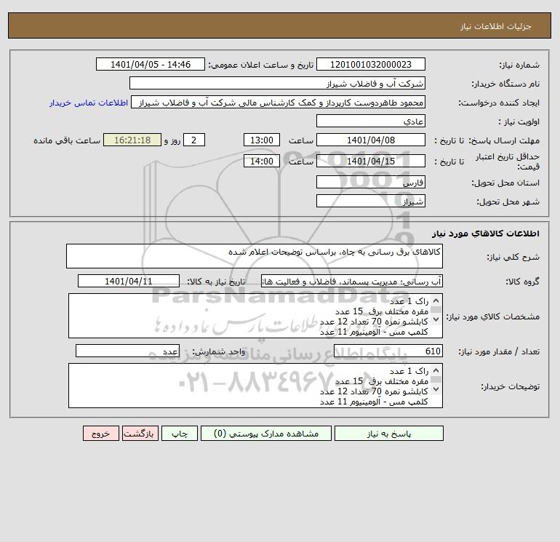Open 'اطلاعات تماس خریدار' link
Image resolution: width=560 pixels, height=542 pixels.
pos(89,103)
